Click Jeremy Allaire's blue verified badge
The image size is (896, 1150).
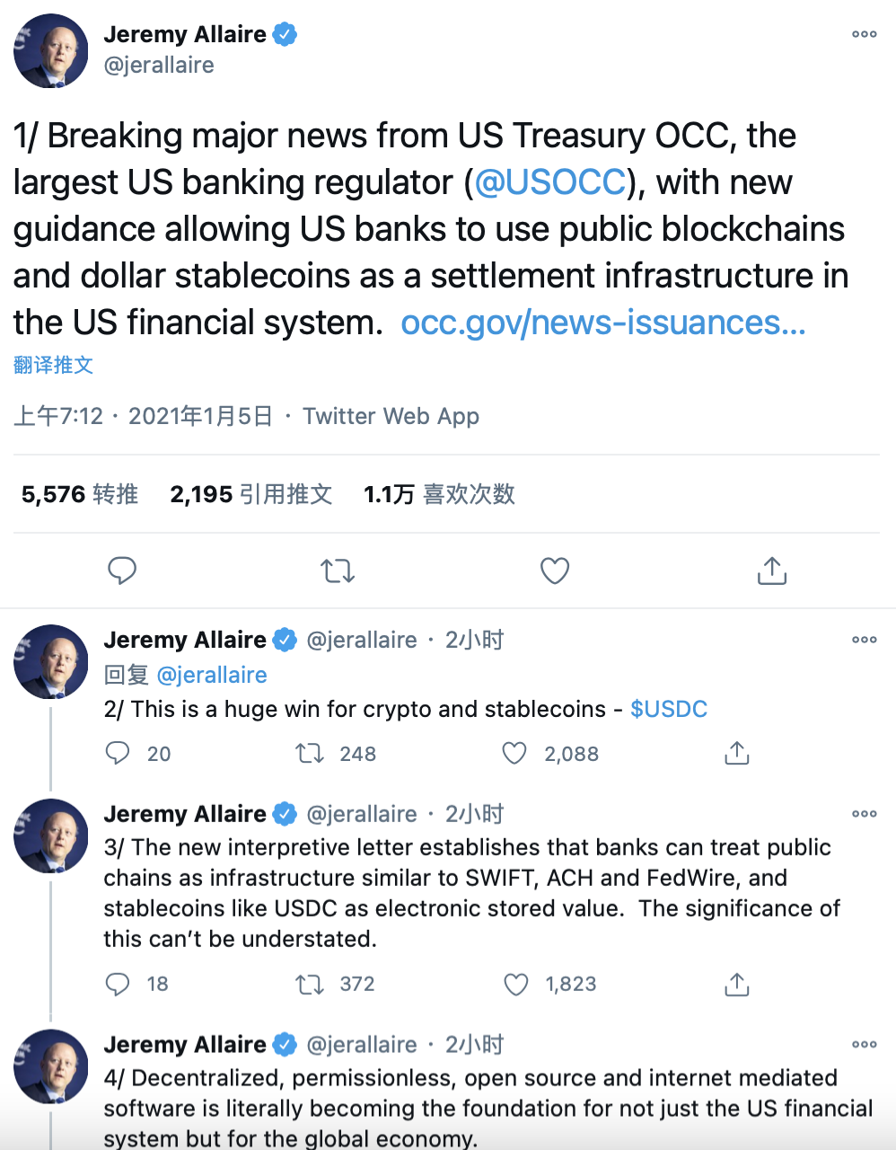[285, 33]
